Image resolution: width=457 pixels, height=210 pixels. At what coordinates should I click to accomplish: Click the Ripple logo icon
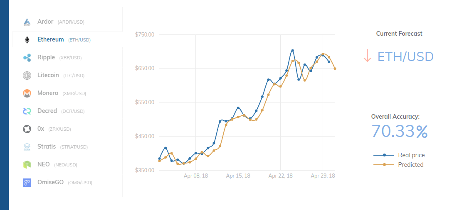click(27, 58)
